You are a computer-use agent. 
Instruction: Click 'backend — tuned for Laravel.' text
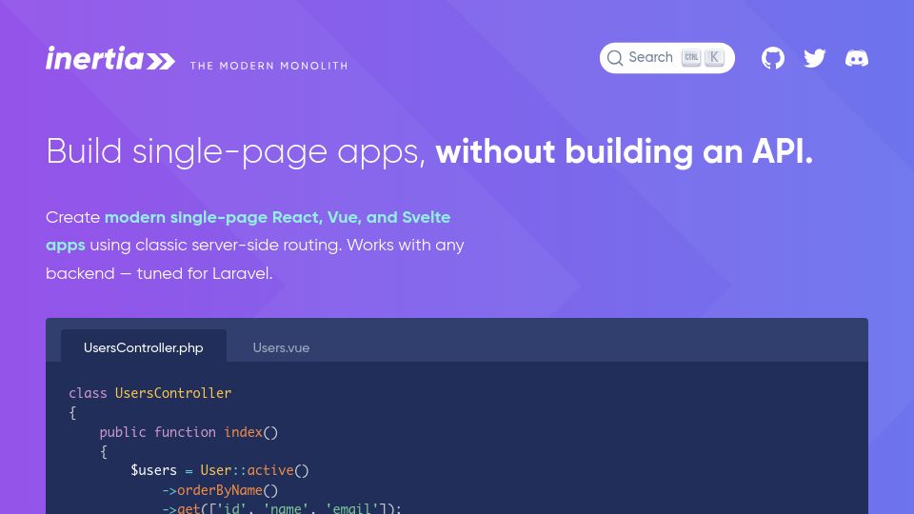(x=159, y=273)
